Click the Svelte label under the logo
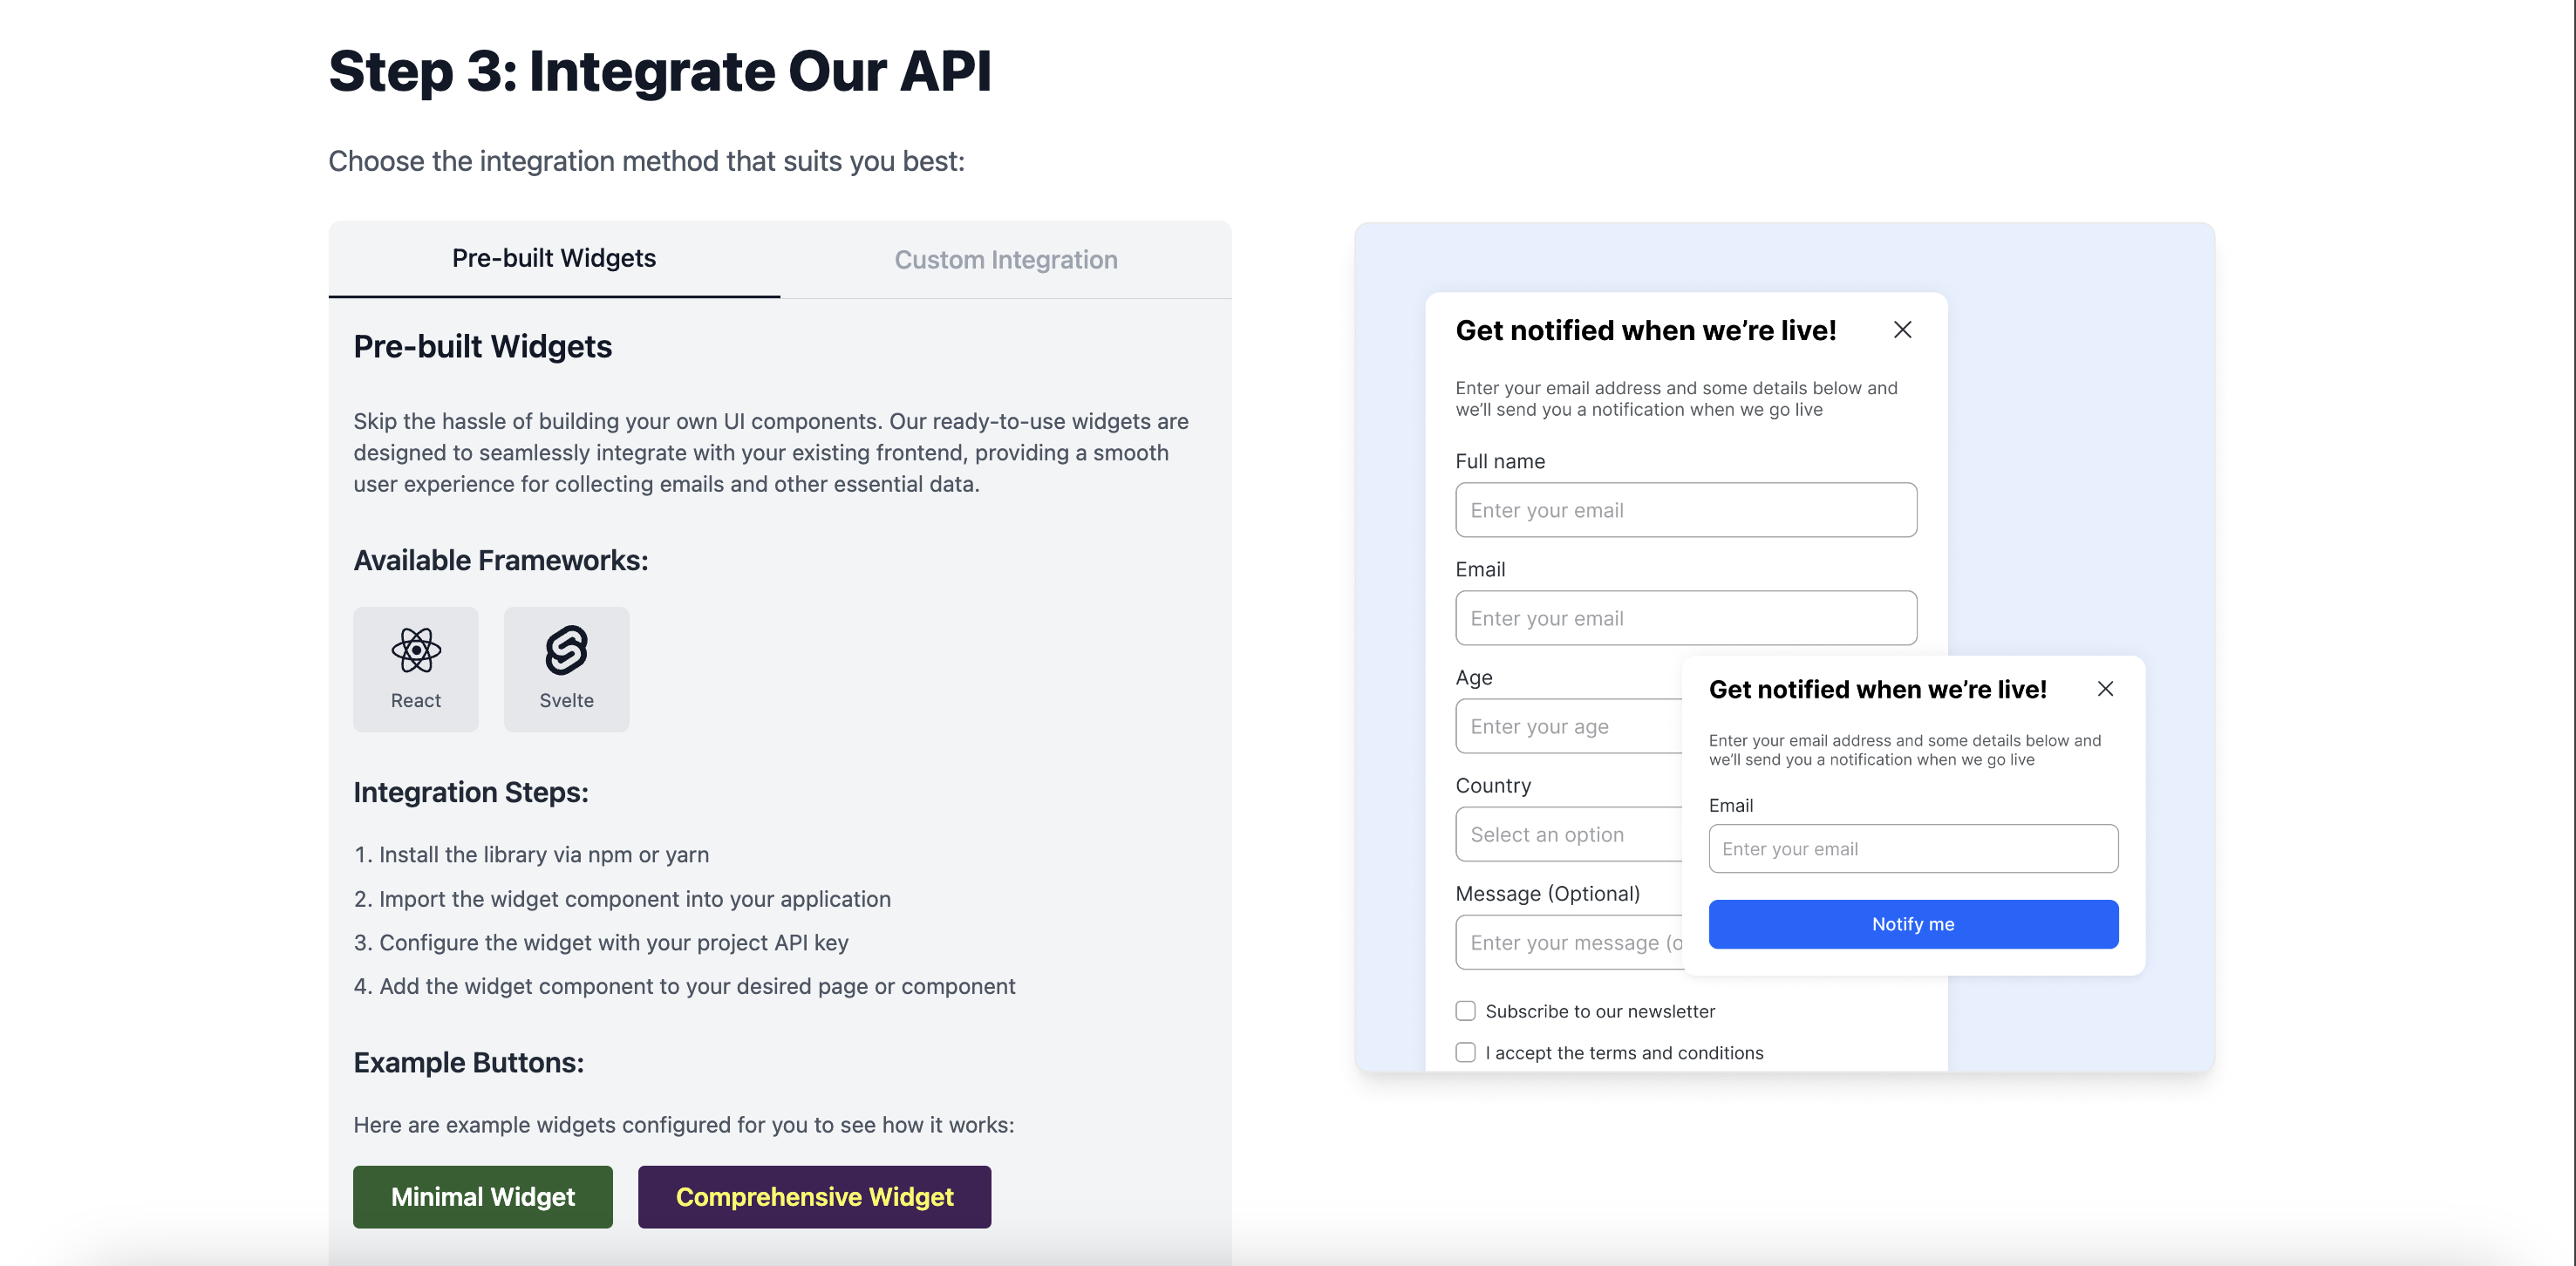 (566, 701)
